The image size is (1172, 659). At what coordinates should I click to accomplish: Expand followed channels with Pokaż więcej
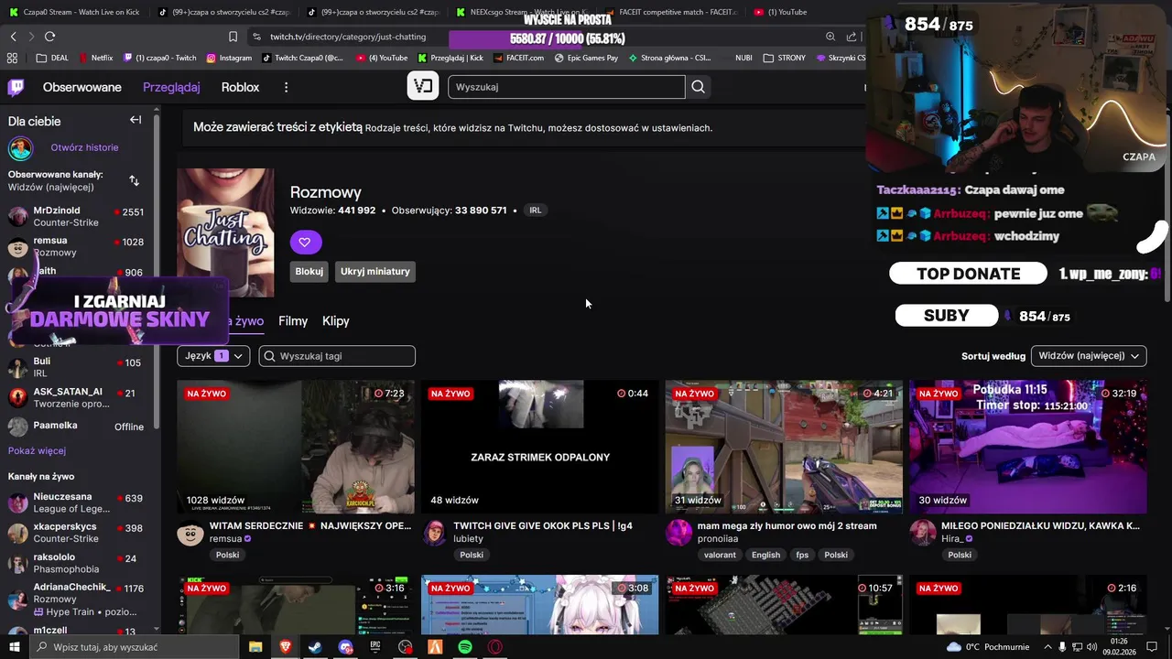pos(37,450)
